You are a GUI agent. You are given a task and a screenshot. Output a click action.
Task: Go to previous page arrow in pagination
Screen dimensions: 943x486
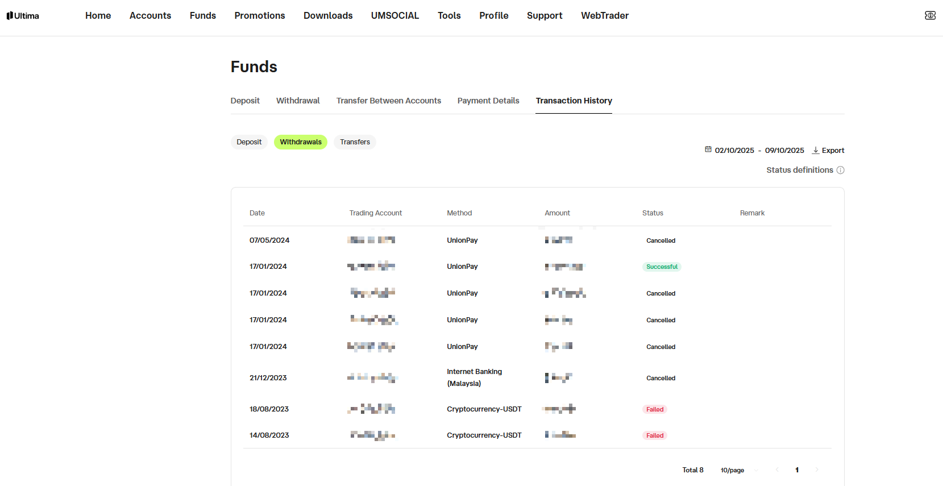pyautogui.click(x=777, y=470)
